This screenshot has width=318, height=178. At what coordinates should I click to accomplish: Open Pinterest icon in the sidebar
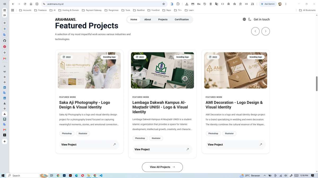(x=5, y=46)
